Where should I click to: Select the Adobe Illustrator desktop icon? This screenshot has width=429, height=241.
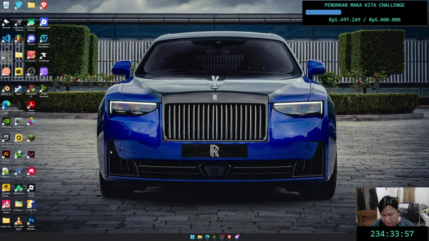tap(6, 157)
